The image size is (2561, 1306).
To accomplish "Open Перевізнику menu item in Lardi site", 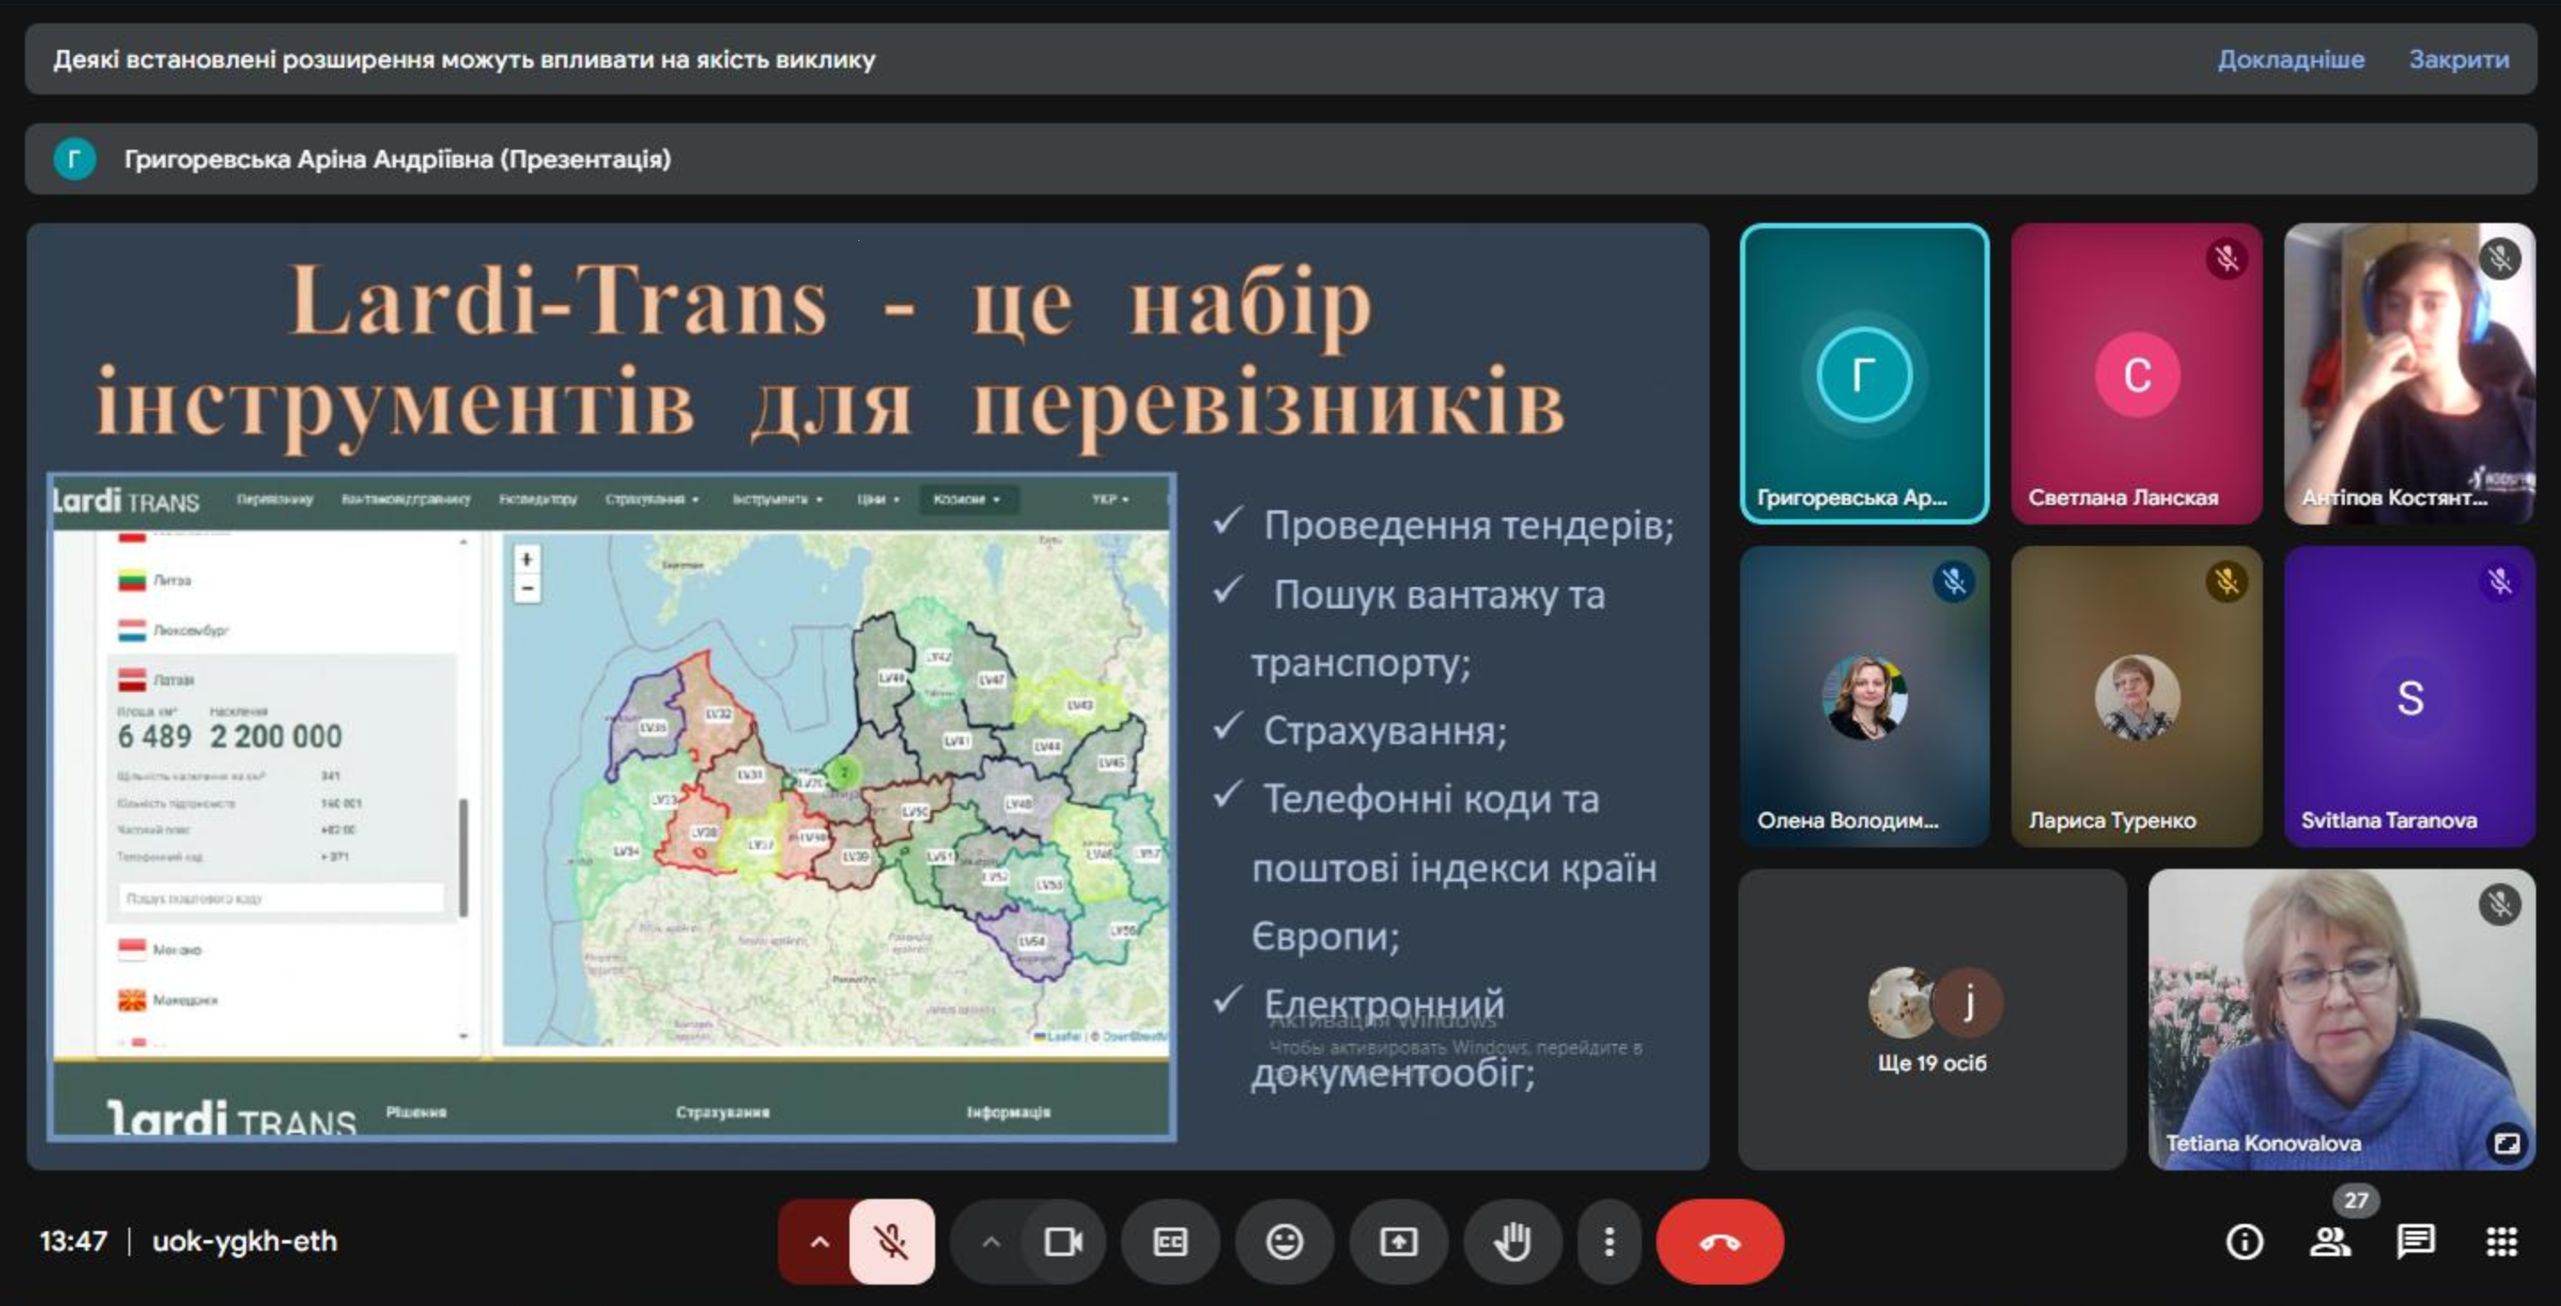I will [275, 499].
